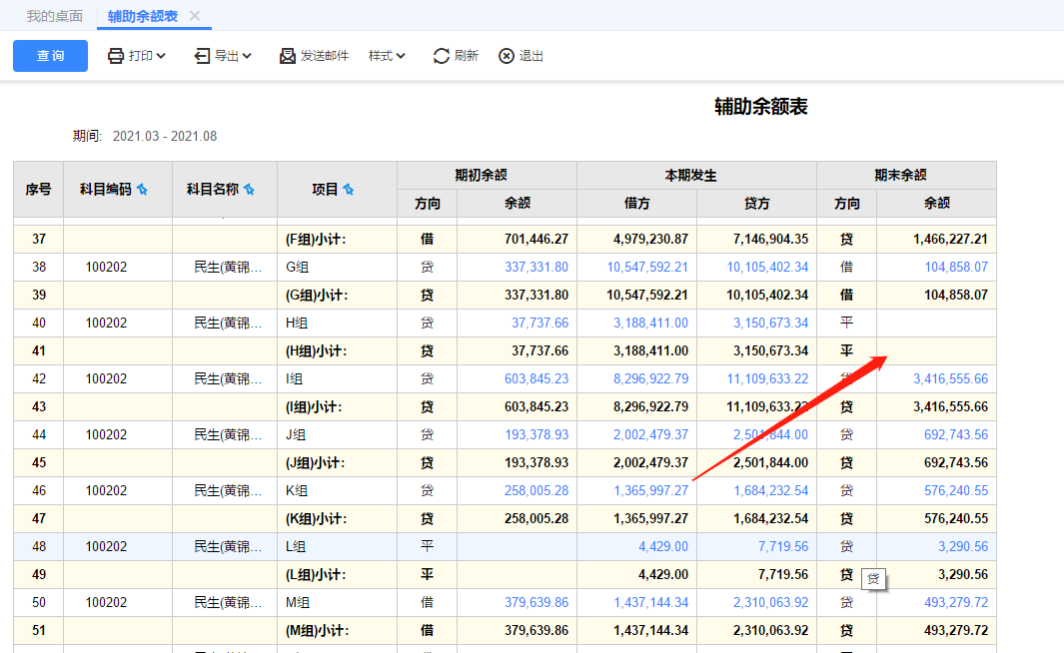Click pin icon beside 项目 header
Viewport: 1064px width, 653px height.
(348, 189)
